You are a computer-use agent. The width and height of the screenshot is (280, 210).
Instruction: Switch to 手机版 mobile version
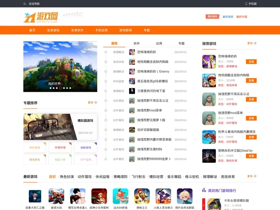(x=251, y=3)
